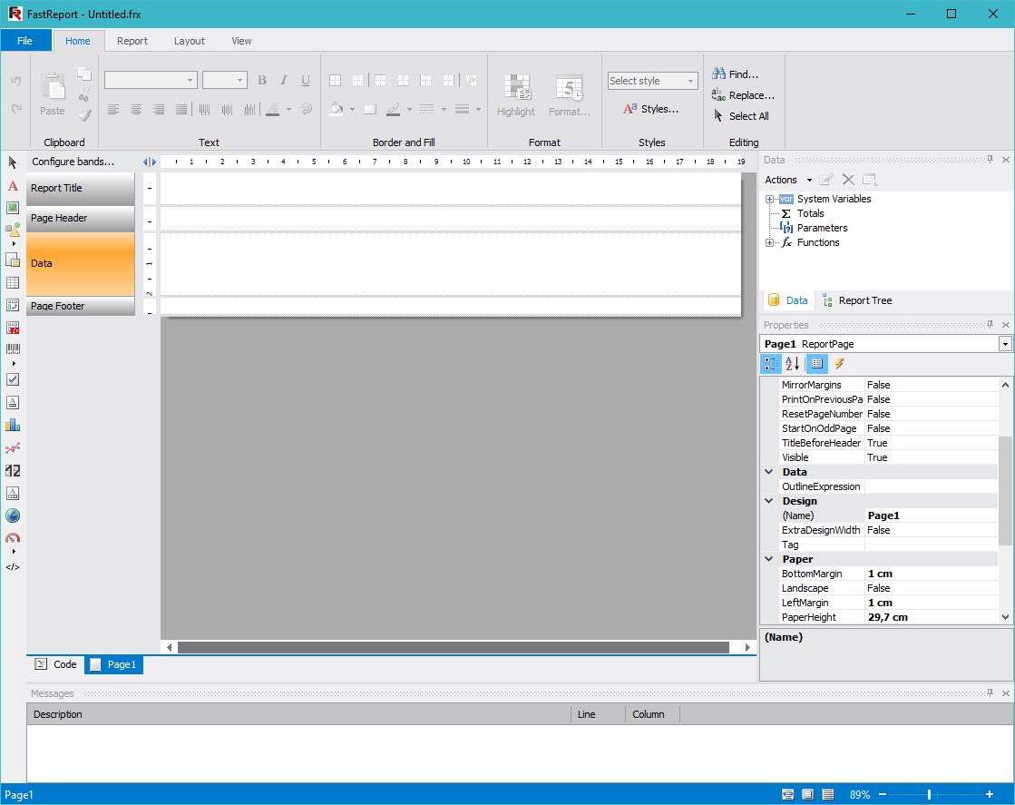Screen dimensions: 1015x805
Task: Collapse the Paper property category
Action: (769, 559)
